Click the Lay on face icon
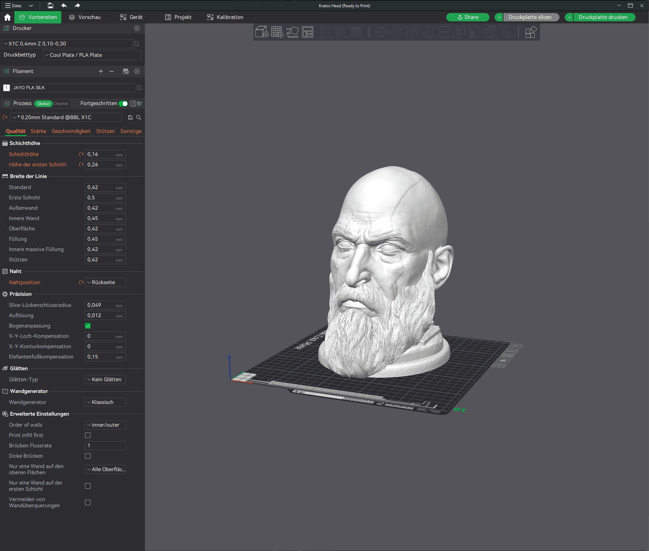This screenshot has height=551, width=649. 428,32
